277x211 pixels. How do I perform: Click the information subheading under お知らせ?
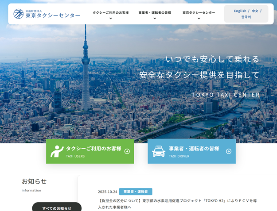pyautogui.click(x=31, y=190)
